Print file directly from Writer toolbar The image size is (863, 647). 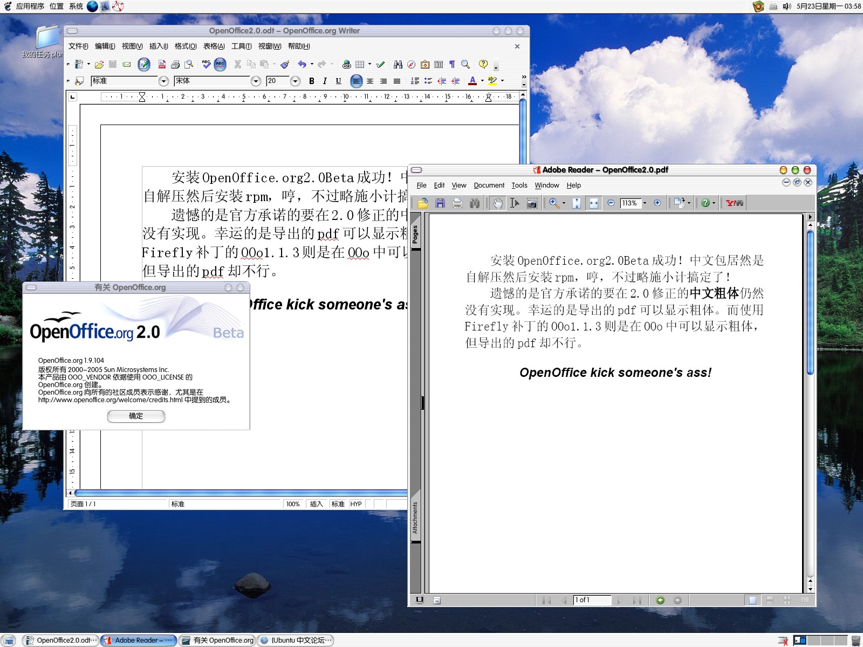175,65
